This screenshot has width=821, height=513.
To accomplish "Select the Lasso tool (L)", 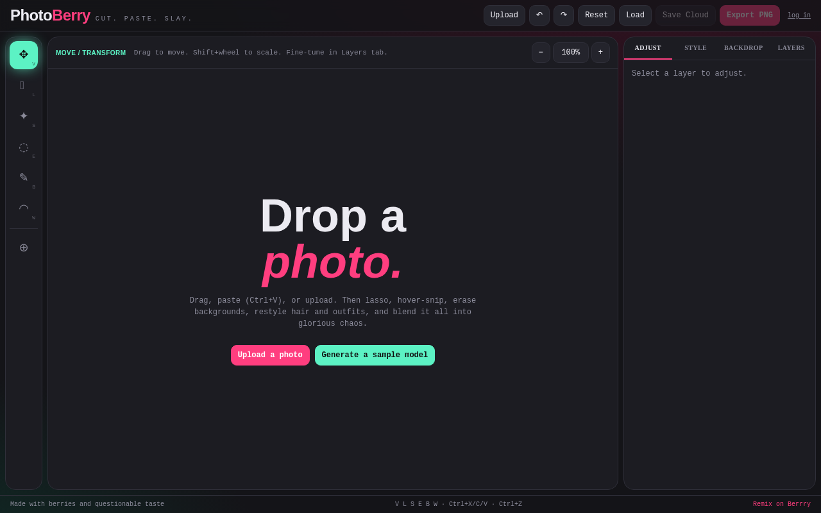I will 24,86.
